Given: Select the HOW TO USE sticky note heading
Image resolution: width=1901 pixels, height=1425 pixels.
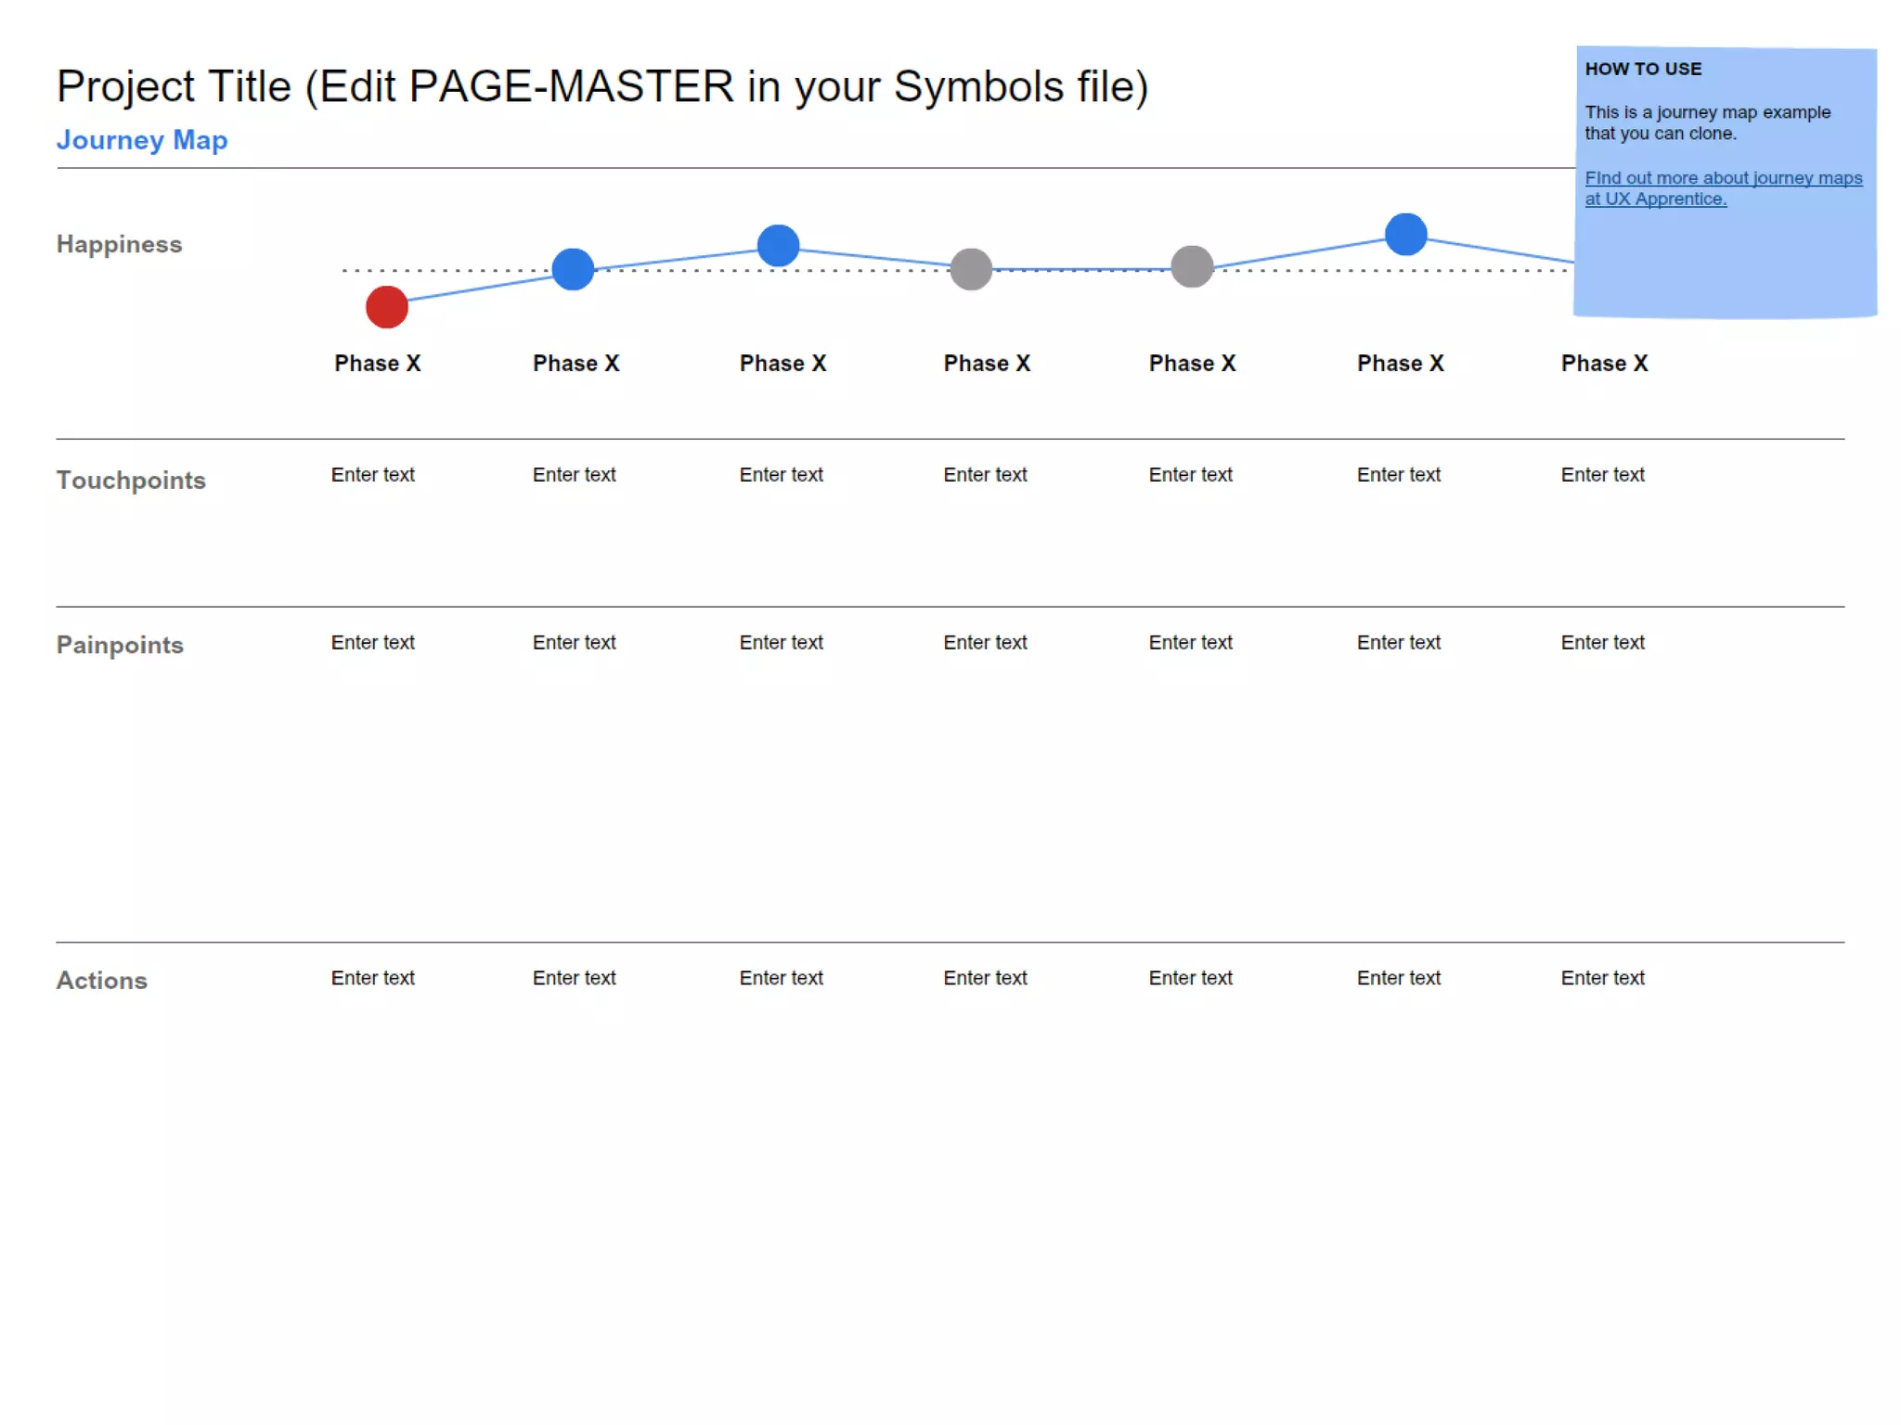Looking at the screenshot, I should [x=1643, y=70].
